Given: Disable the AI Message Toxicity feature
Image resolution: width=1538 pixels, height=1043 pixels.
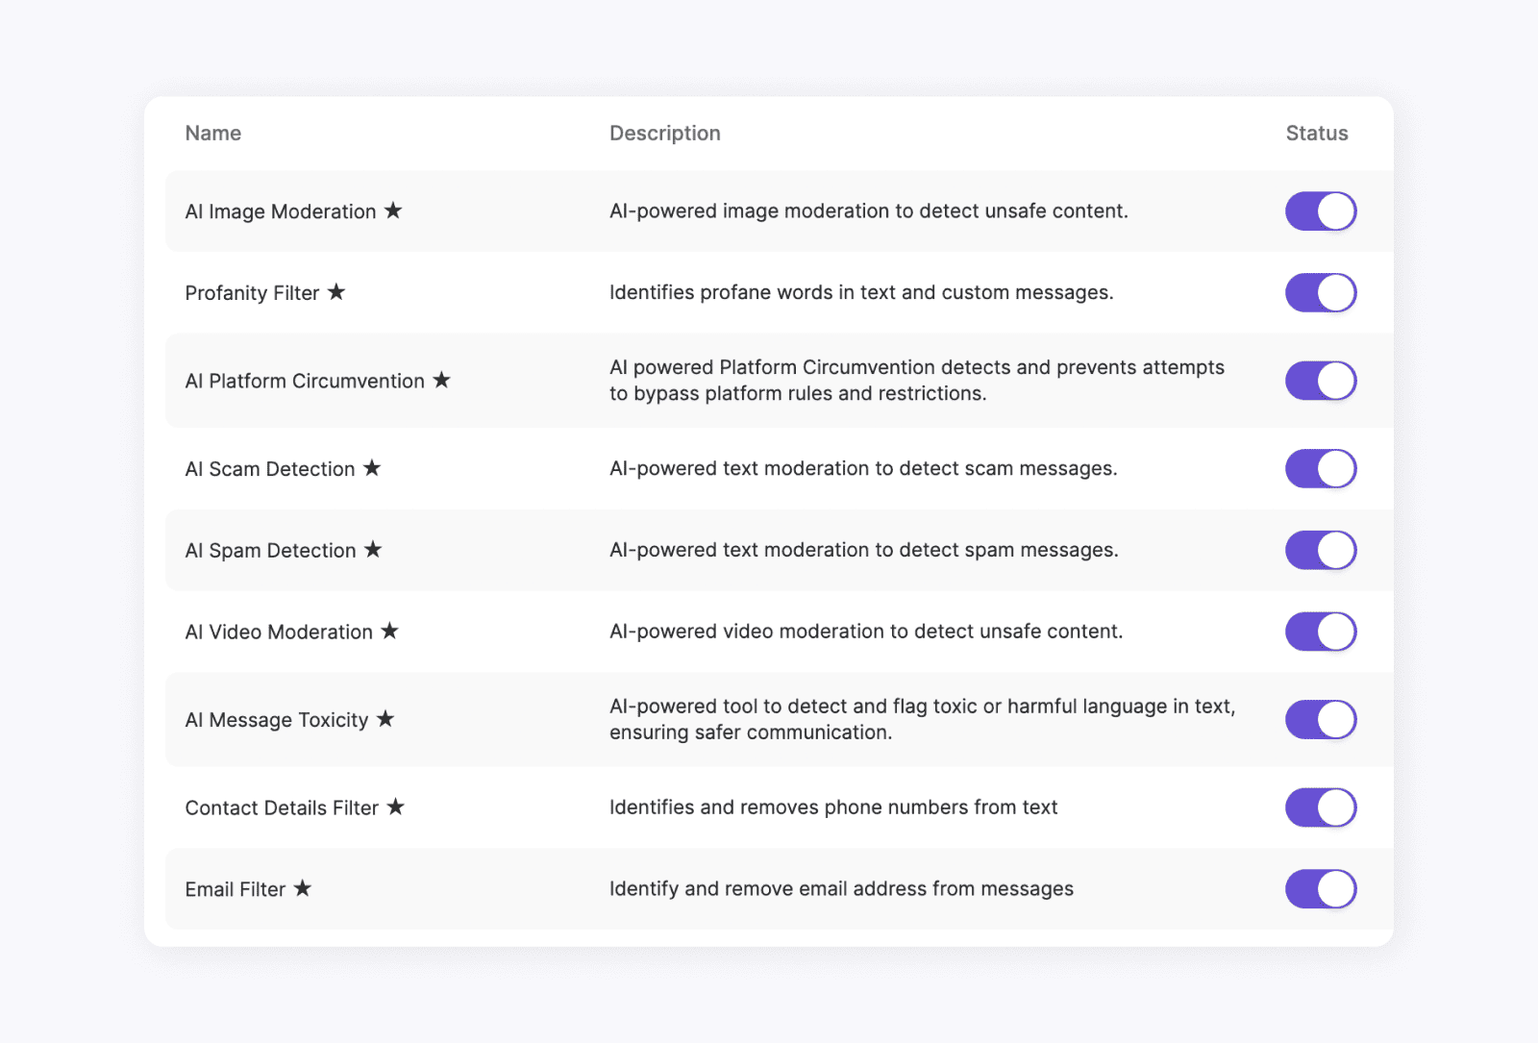Looking at the screenshot, I should tap(1321, 719).
